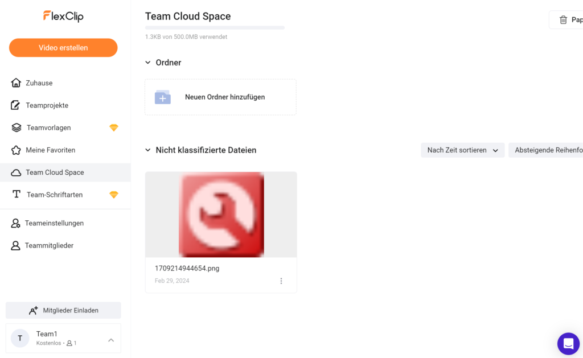Click the member count icon under Team1

[69, 343]
